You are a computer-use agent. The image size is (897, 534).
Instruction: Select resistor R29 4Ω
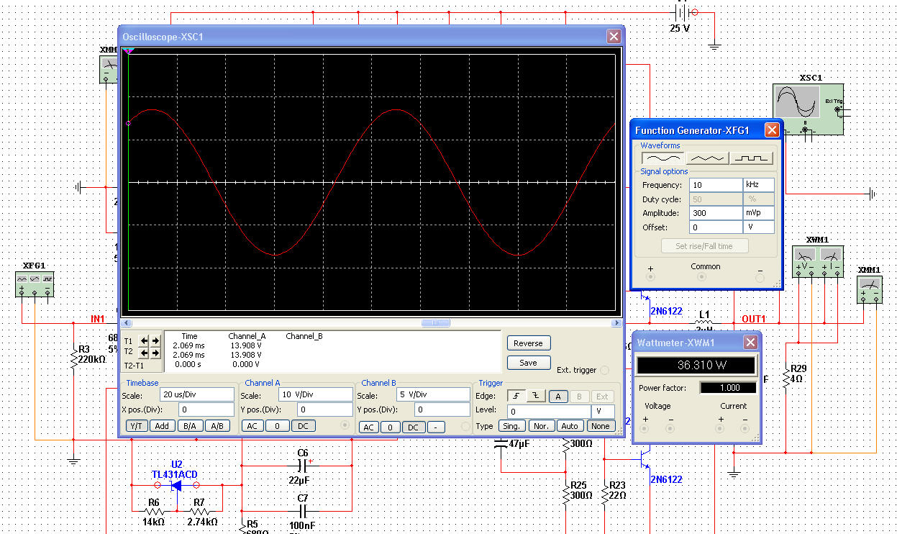pyautogui.click(x=786, y=377)
